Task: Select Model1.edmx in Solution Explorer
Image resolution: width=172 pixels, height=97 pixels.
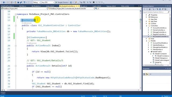Action: click(157, 51)
